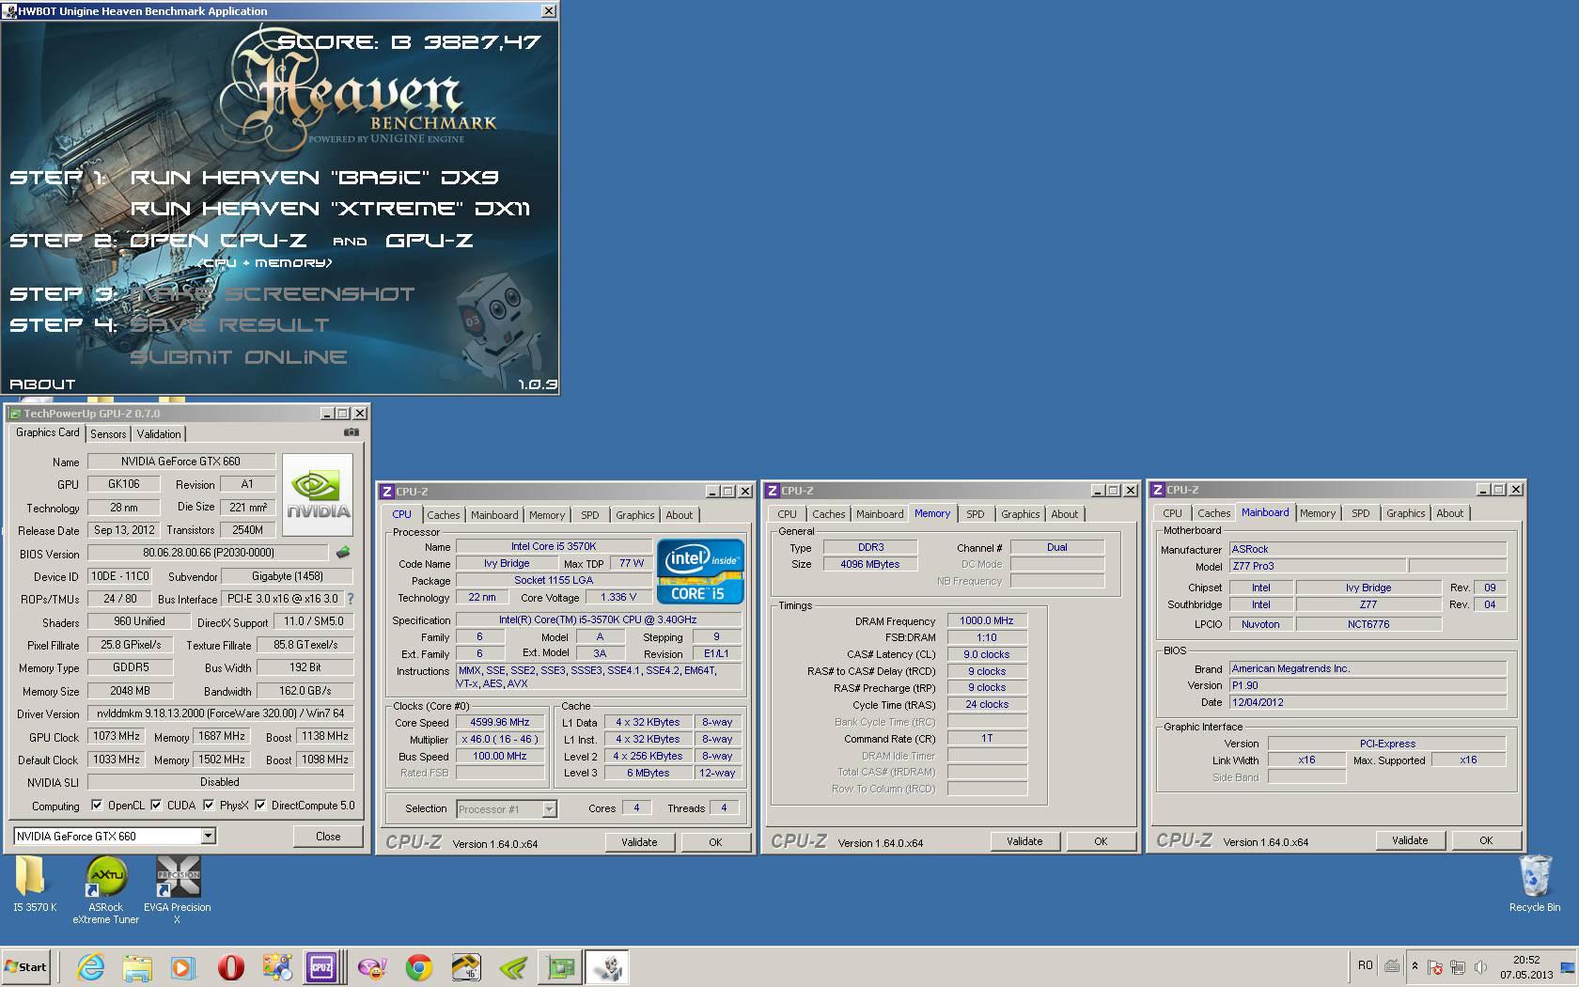Click Run Heaven "Xtreme" DX11 link
Image resolution: width=1579 pixels, height=987 pixels.
pyautogui.click(x=330, y=208)
